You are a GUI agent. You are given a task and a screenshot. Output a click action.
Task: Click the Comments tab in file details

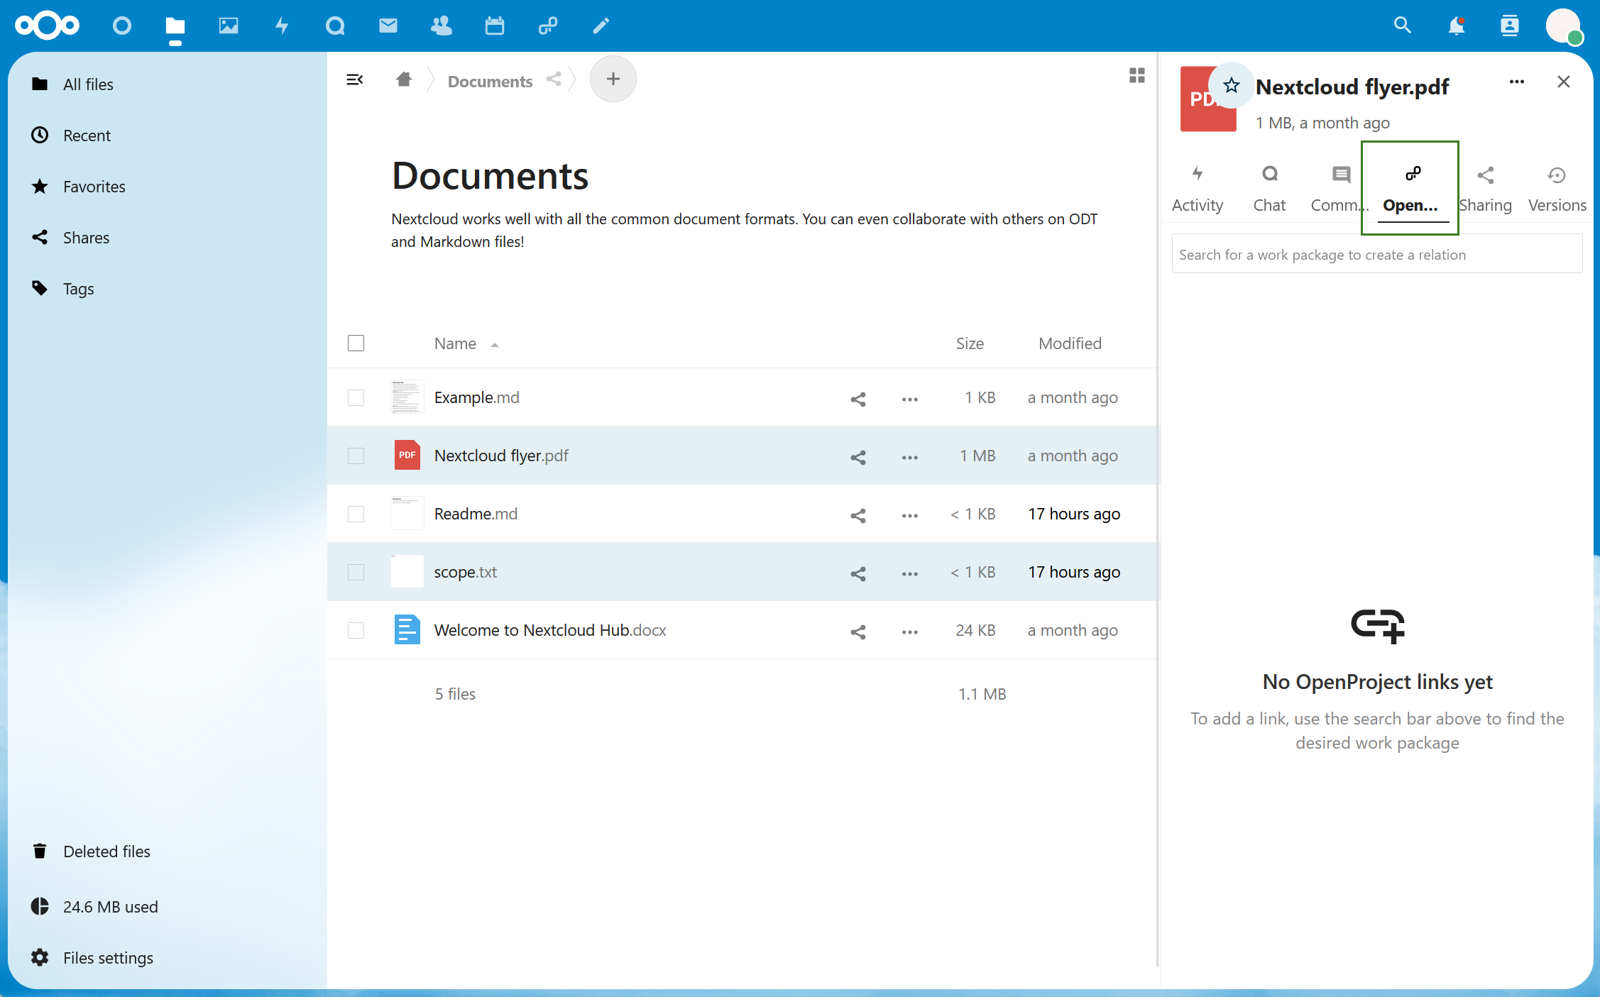point(1339,186)
